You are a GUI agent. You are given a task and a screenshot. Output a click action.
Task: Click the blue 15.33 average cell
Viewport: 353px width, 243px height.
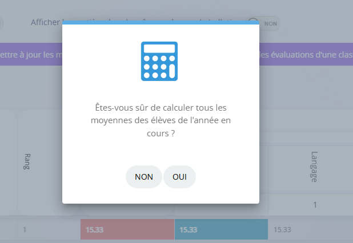click(221, 229)
